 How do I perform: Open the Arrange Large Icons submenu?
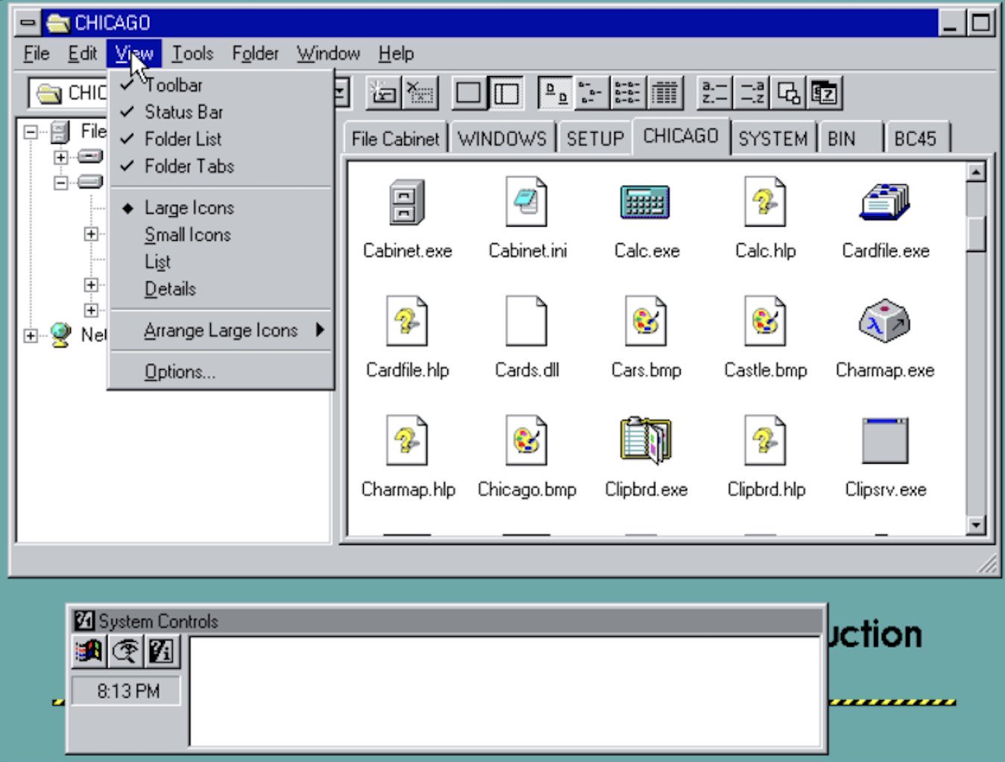click(x=221, y=330)
